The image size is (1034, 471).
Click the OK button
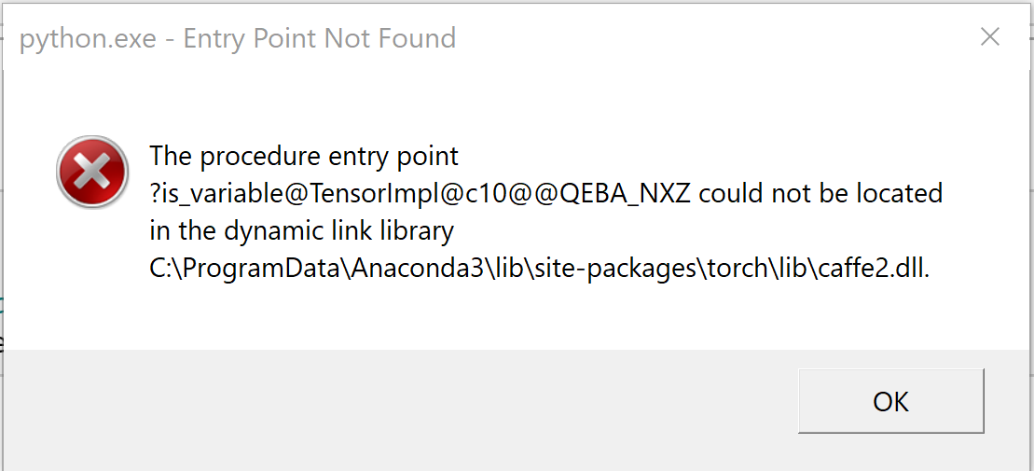890,401
